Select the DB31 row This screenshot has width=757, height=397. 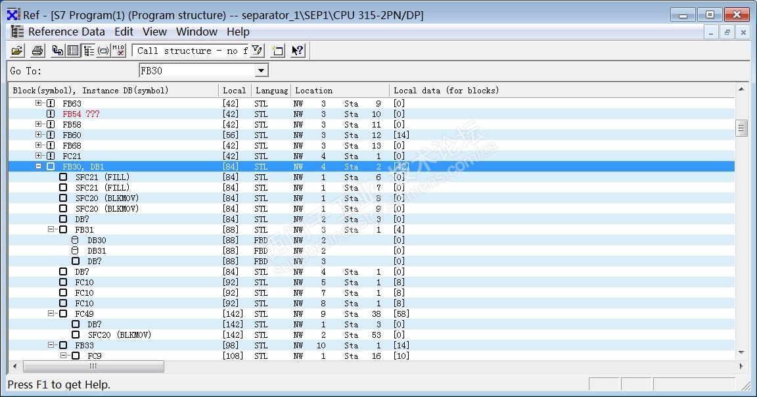371,250
